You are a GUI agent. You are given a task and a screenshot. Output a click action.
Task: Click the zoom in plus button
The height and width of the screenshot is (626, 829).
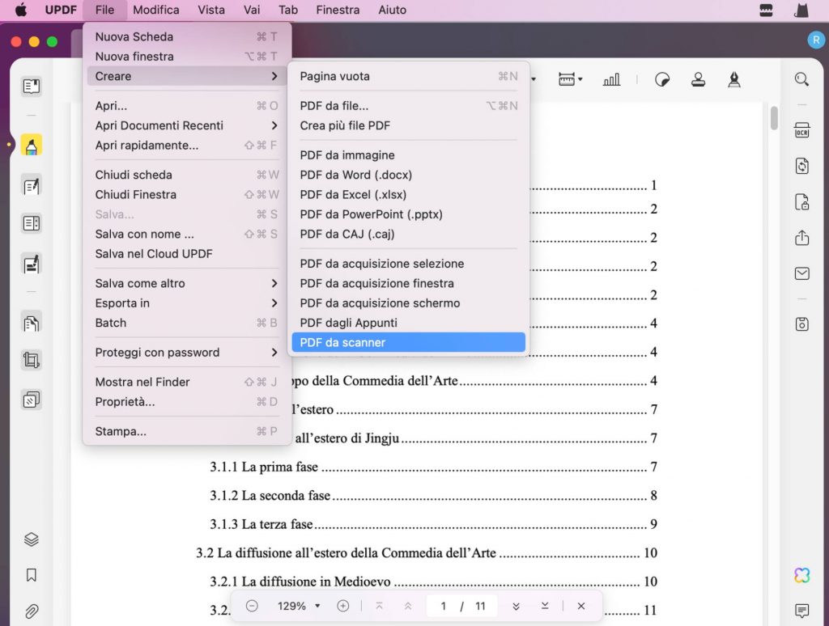[343, 605]
